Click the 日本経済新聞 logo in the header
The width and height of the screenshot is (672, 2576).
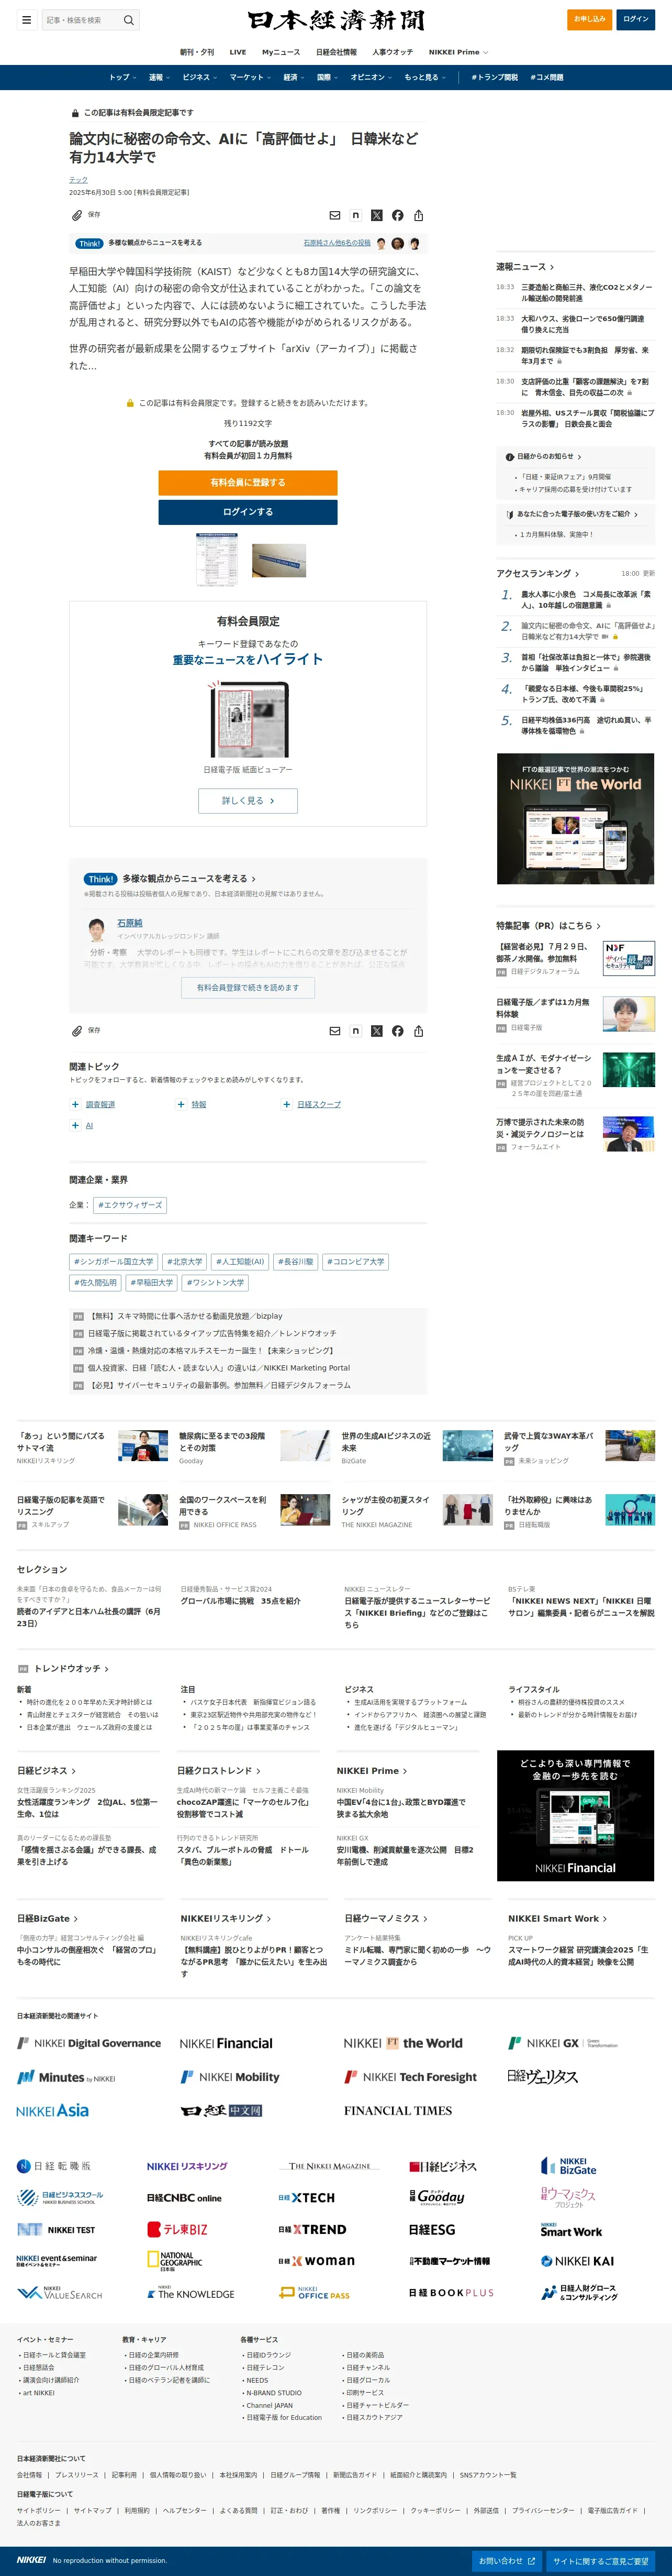tap(335, 20)
